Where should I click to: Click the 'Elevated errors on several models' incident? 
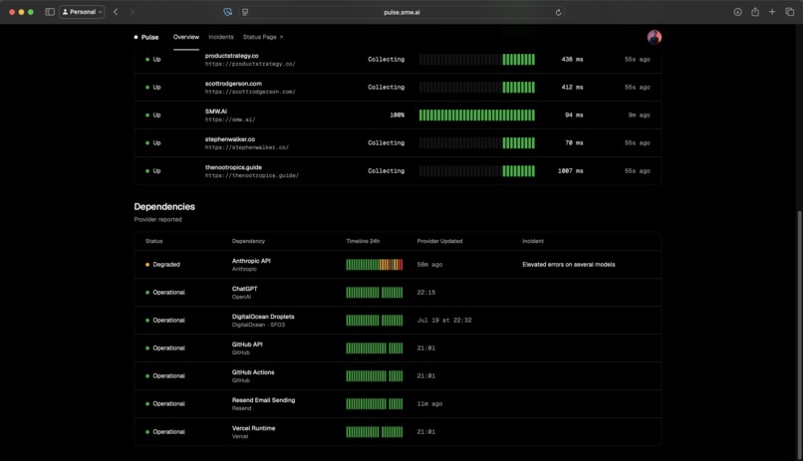click(x=569, y=265)
